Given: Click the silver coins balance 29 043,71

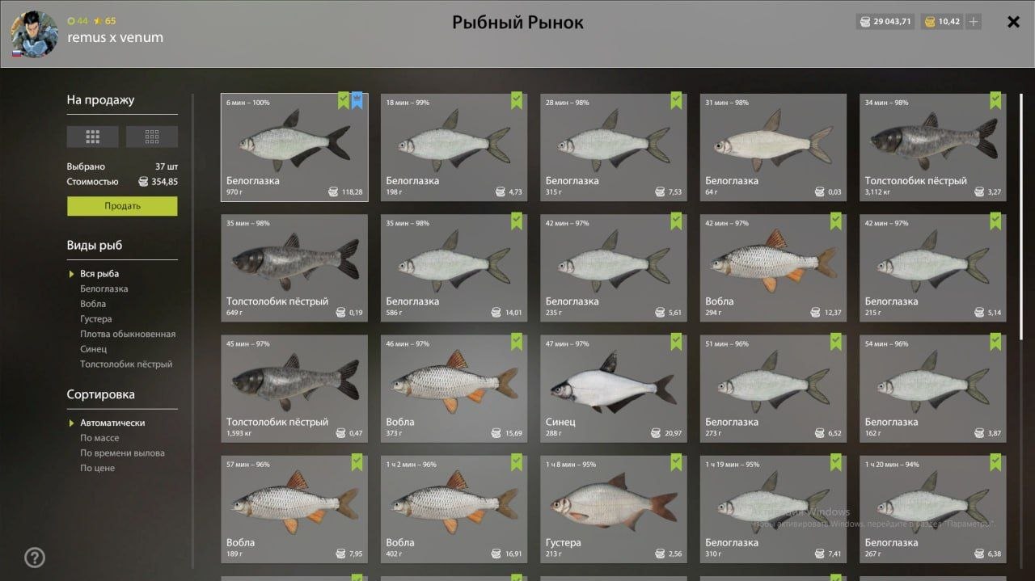Looking at the screenshot, I should pos(885,22).
